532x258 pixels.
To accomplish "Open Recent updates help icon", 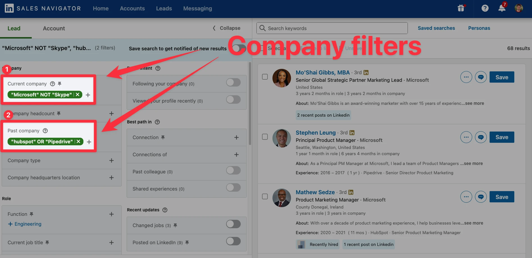I will [x=165, y=210].
